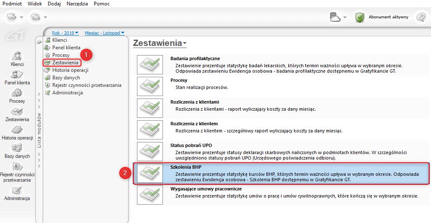Open the Status pobrań UPO report title

191,145
